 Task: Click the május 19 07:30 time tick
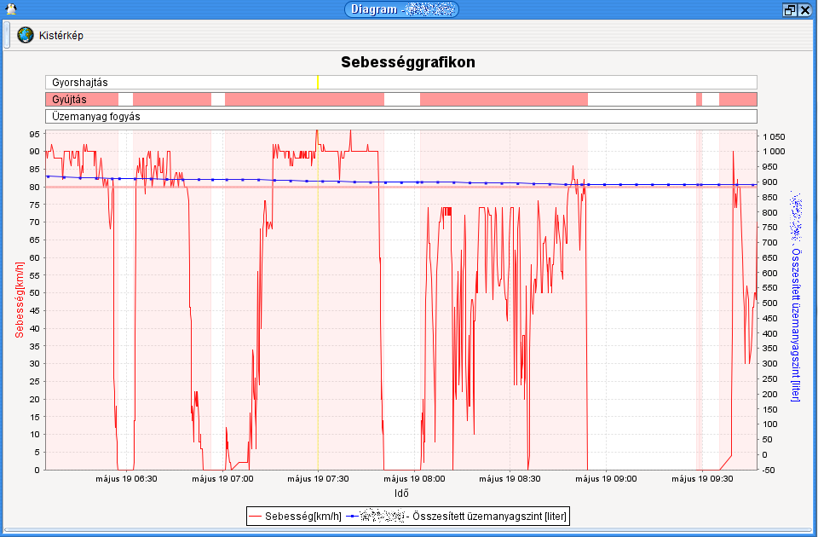click(x=318, y=479)
